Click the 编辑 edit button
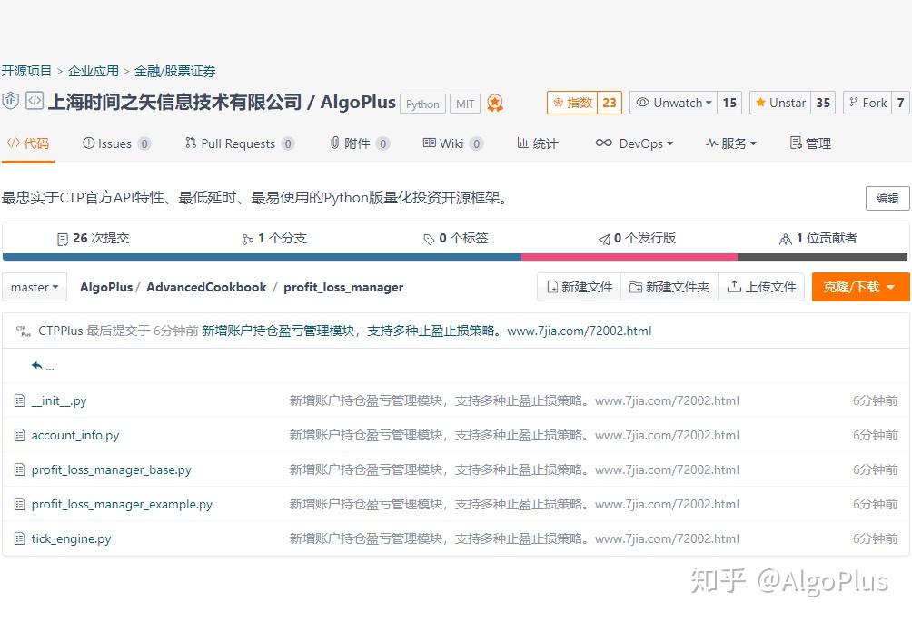The height and width of the screenshot is (622, 912). point(887,198)
